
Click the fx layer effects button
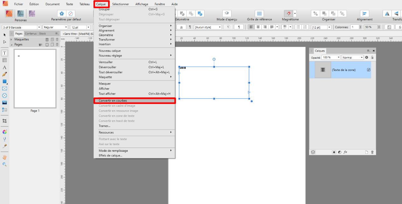point(345,152)
